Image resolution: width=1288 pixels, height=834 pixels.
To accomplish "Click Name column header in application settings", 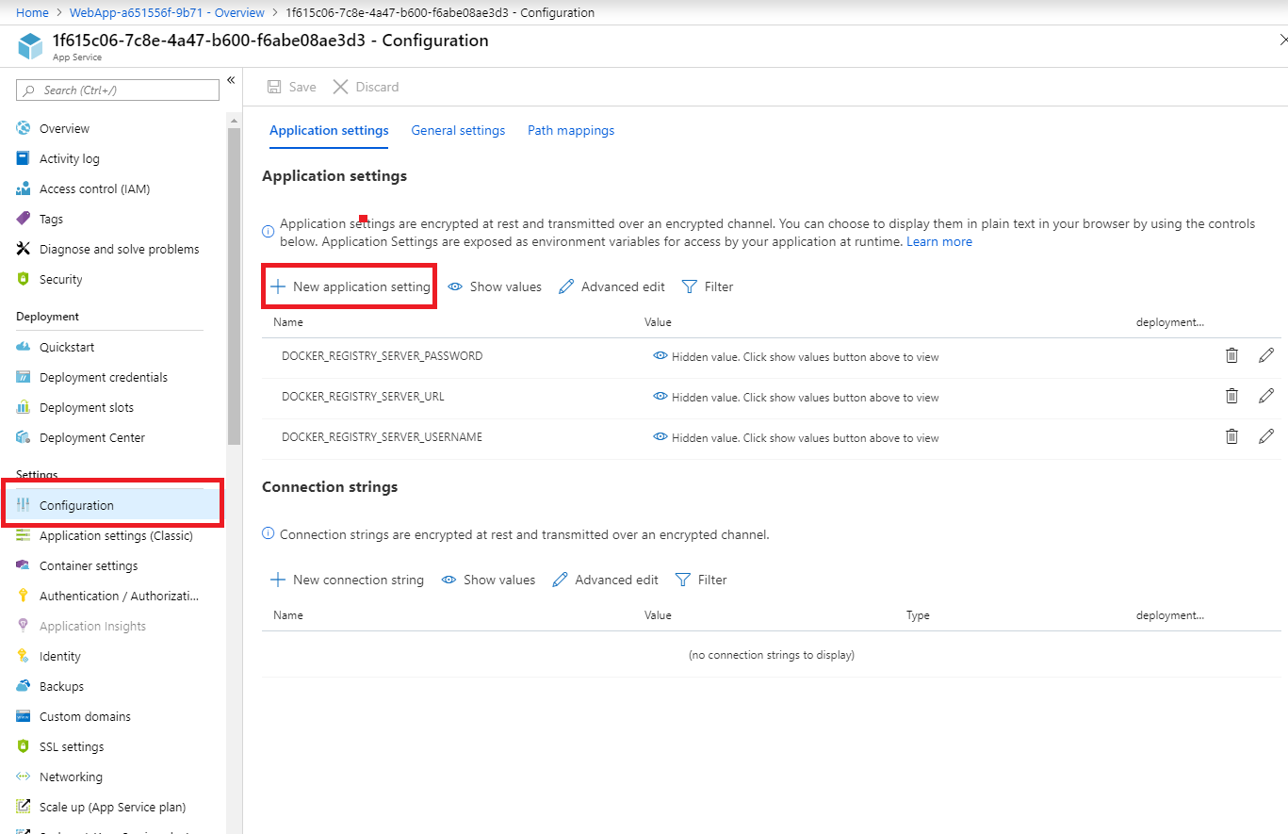I will pos(288,322).
